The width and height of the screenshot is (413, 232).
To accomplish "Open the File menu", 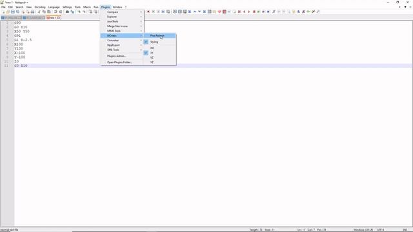I will [x=3, y=7].
